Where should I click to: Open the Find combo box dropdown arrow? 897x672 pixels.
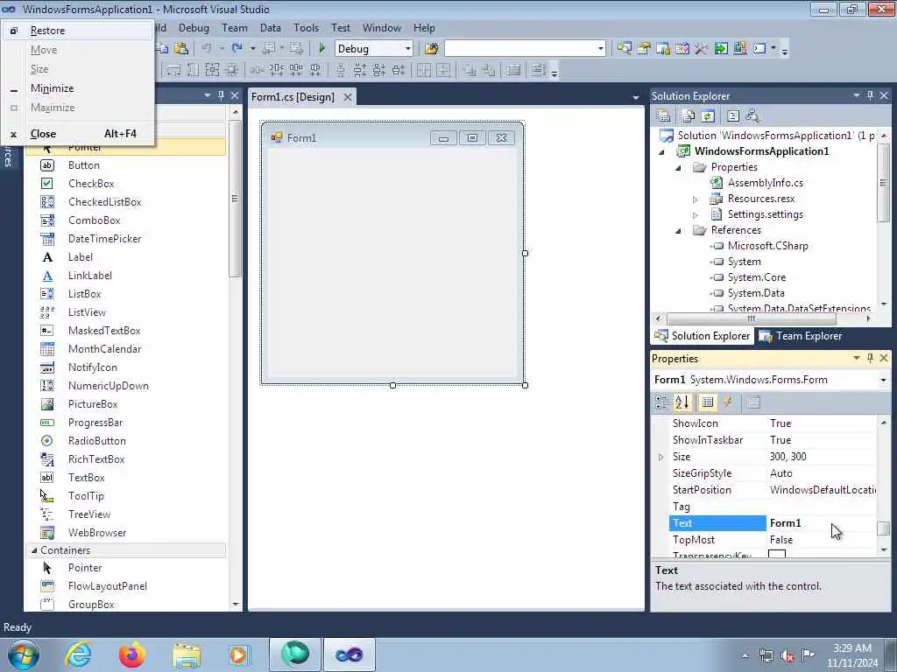(600, 49)
